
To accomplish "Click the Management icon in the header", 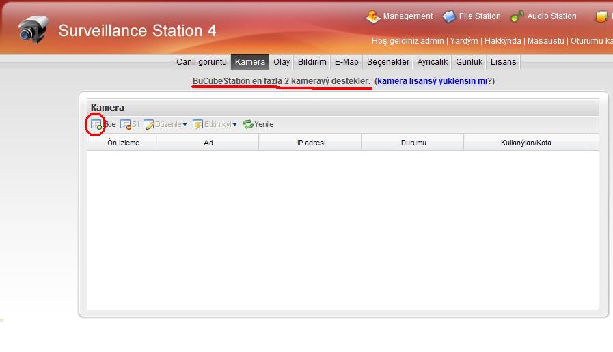I will tap(372, 16).
